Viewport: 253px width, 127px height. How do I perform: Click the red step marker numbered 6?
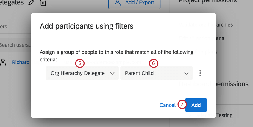tap(154, 63)
